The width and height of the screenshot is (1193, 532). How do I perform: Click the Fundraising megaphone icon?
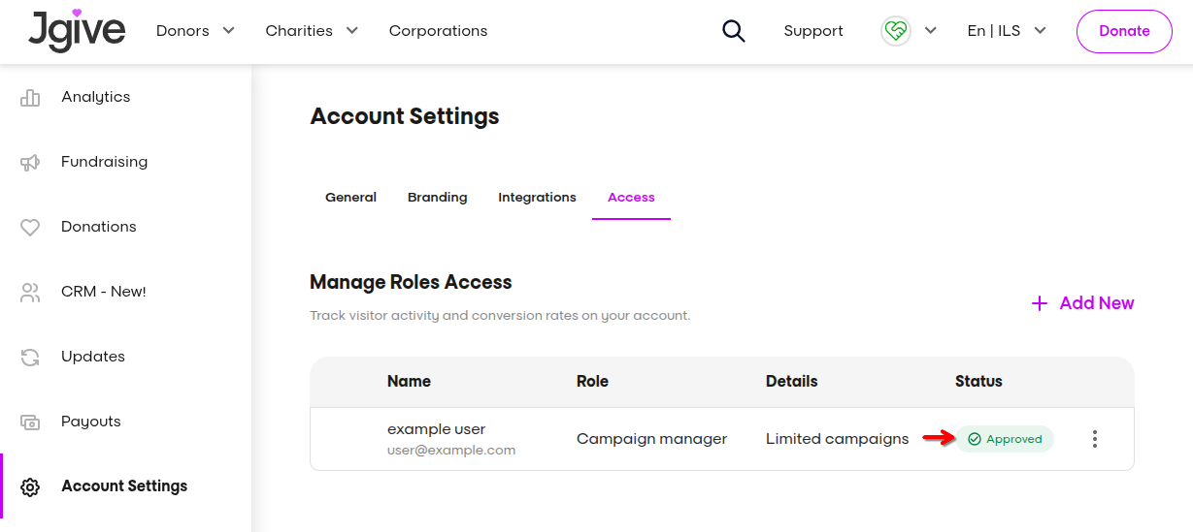pos(30,162)
